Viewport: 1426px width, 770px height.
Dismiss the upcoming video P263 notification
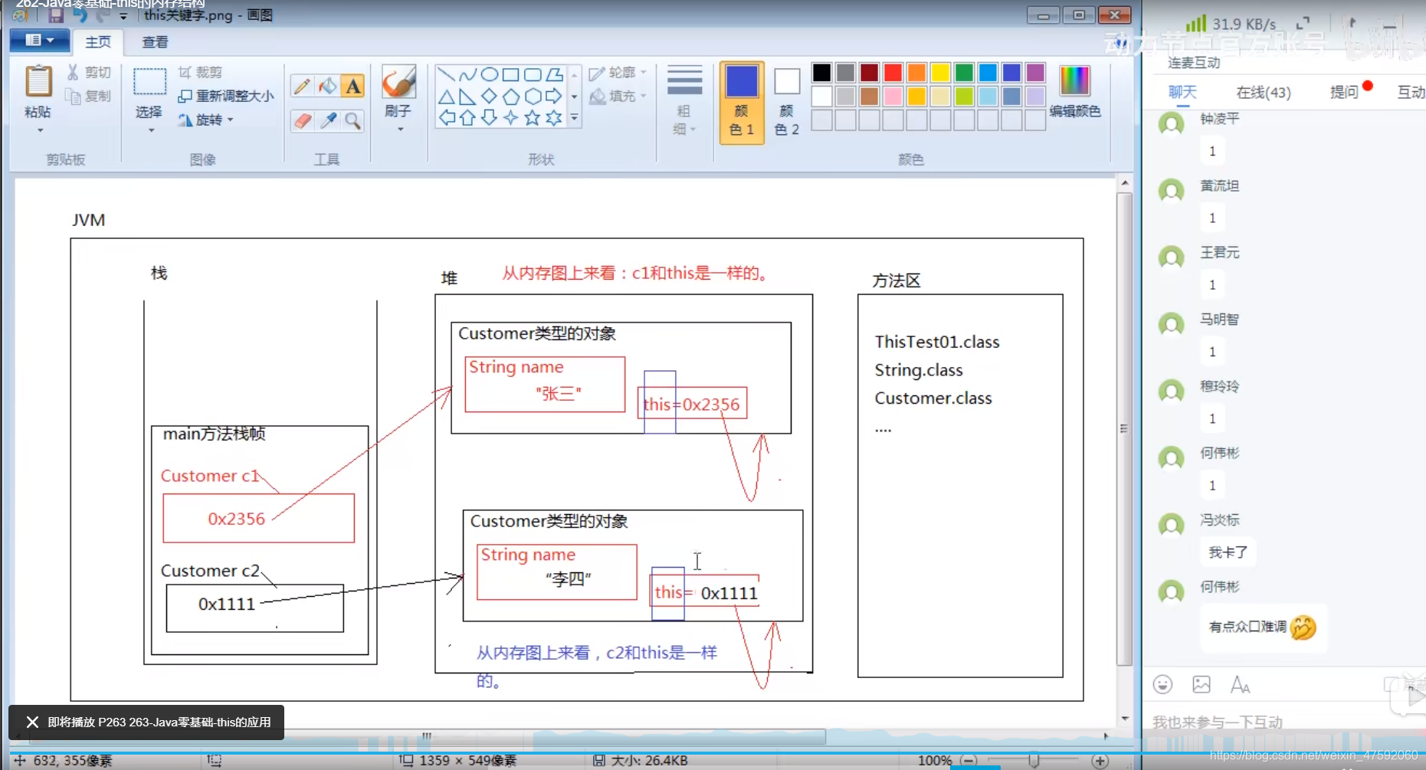pos(32,722)
